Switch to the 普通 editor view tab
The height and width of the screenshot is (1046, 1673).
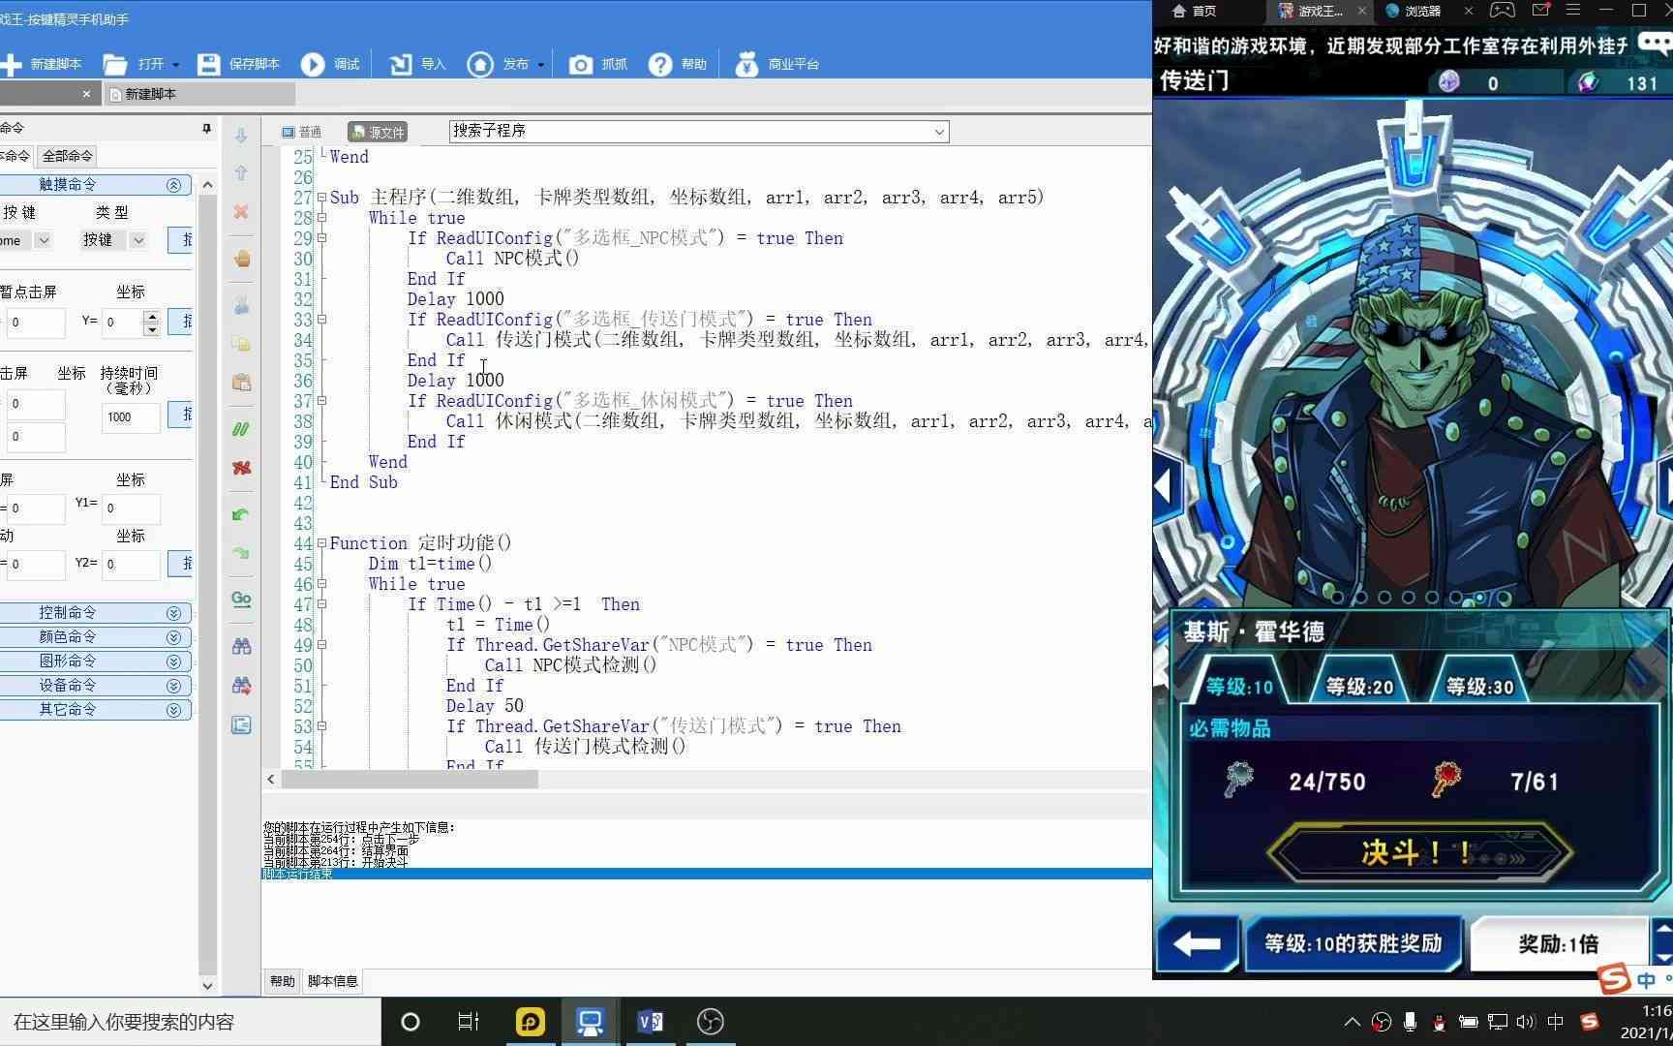tap(301, 133)
